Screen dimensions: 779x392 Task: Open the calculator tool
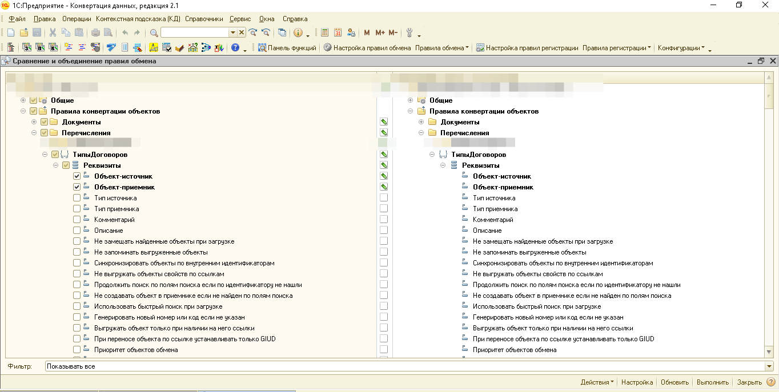click(325, 33)
